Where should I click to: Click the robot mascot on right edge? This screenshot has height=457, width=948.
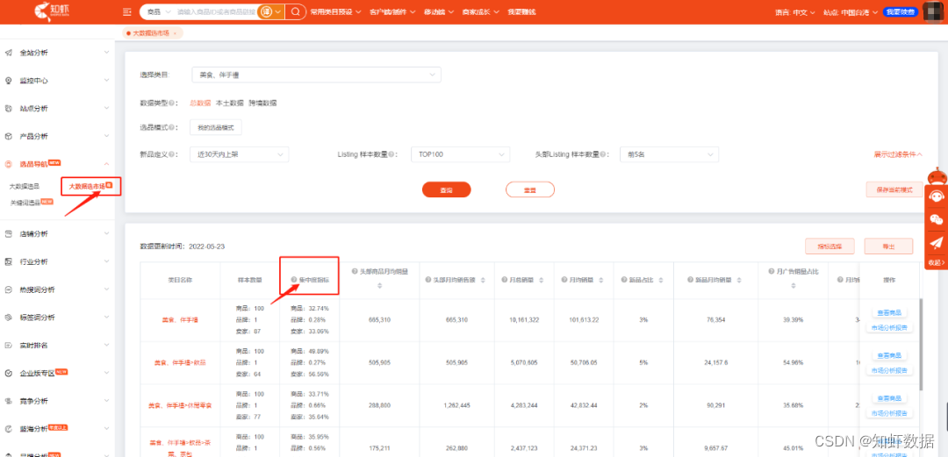tap(937, 176)
